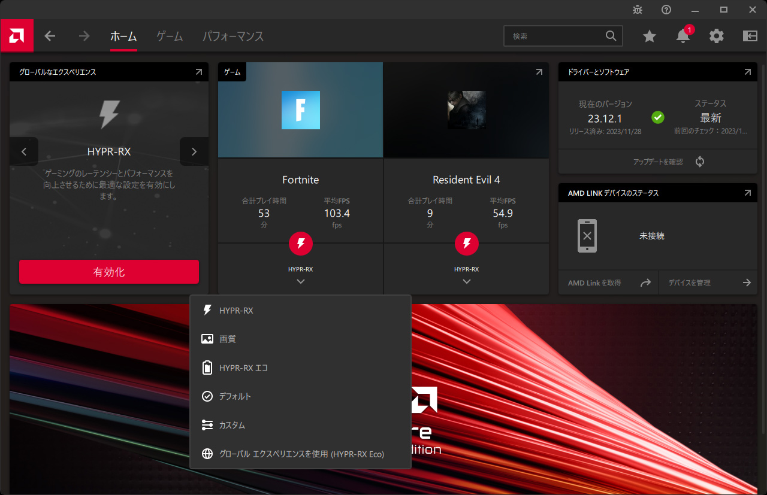Image resolution: width=767 pixels, height=495 pixels.
Task: Switch to the パフォーマンス tab
Action: pyautogui.click(x=233, y=37)
